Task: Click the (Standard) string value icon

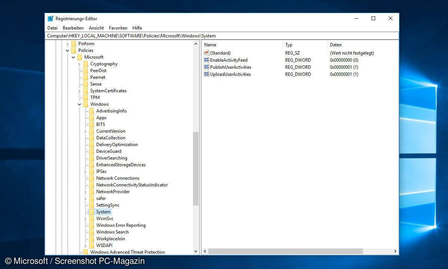Action: point(206,53)
